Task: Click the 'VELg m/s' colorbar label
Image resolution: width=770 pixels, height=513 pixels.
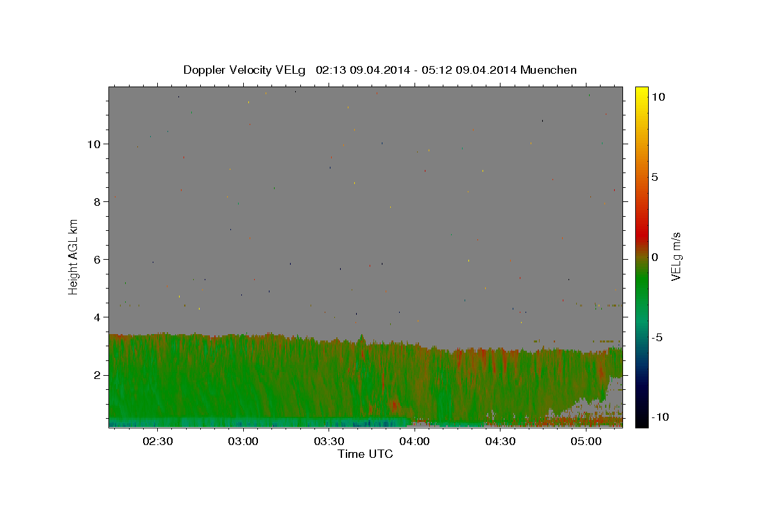Action: coord(676,256)
